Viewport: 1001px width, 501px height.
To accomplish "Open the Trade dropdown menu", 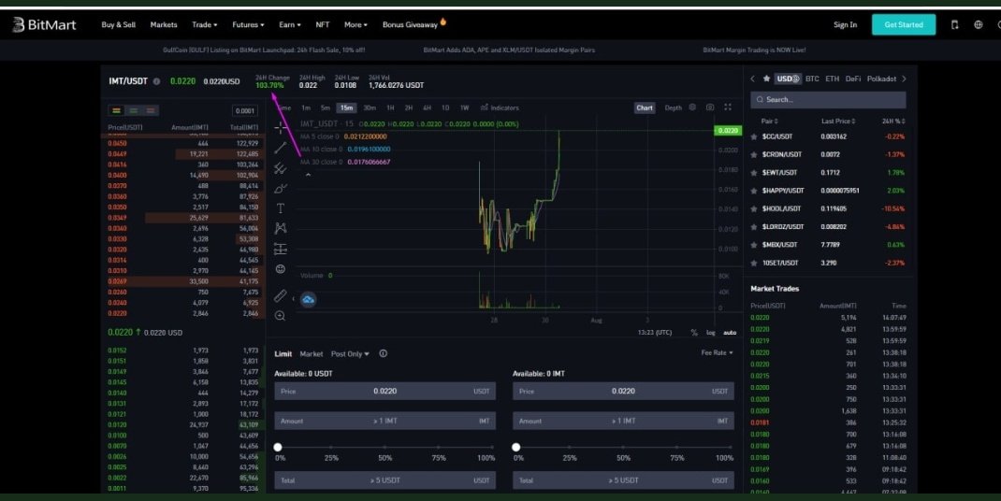I will [x=204, y=25].
